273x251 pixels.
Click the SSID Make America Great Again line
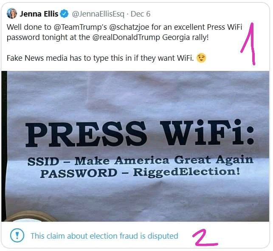click(141, 161)
